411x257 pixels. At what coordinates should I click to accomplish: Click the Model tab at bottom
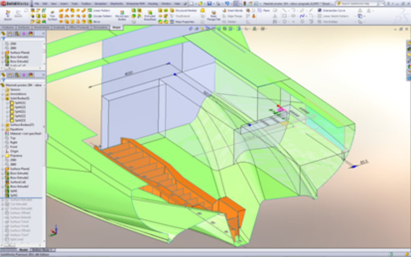(22, 250)
